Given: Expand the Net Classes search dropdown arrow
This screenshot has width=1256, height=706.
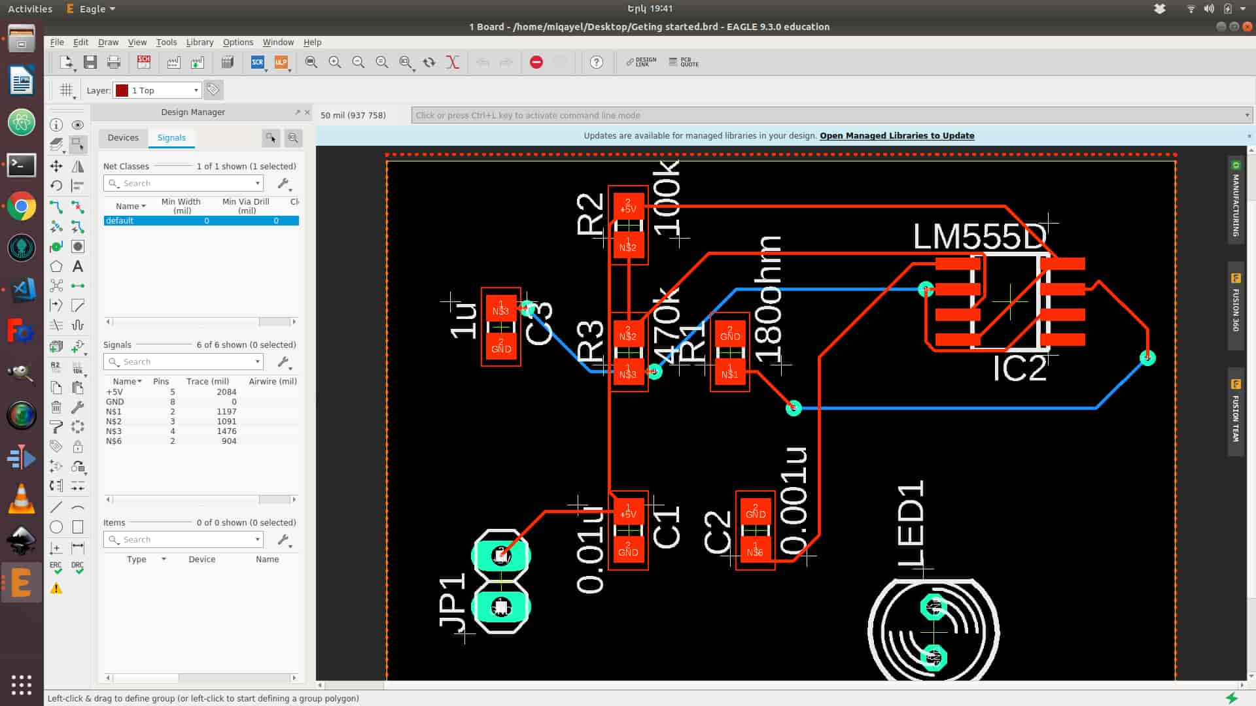Looking at the screenshot, I should 258,184.
